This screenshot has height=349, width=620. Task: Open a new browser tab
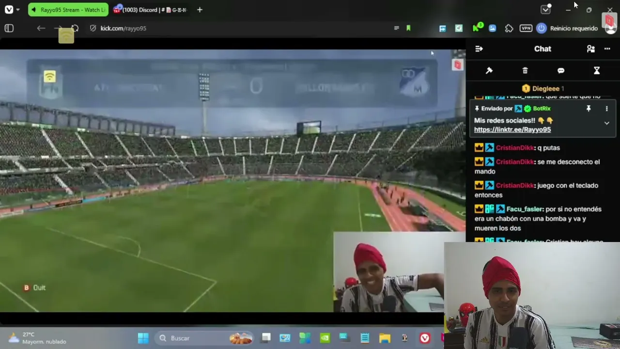pos(200,10)
